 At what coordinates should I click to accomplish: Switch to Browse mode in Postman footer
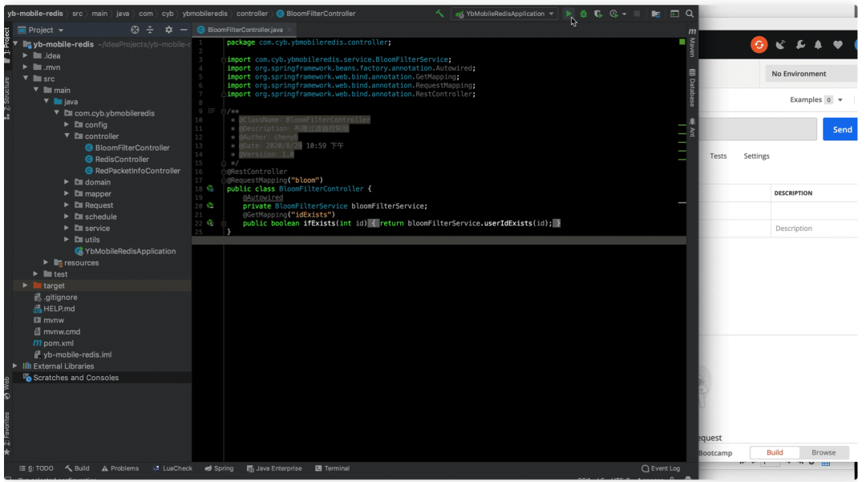point(823,452)
